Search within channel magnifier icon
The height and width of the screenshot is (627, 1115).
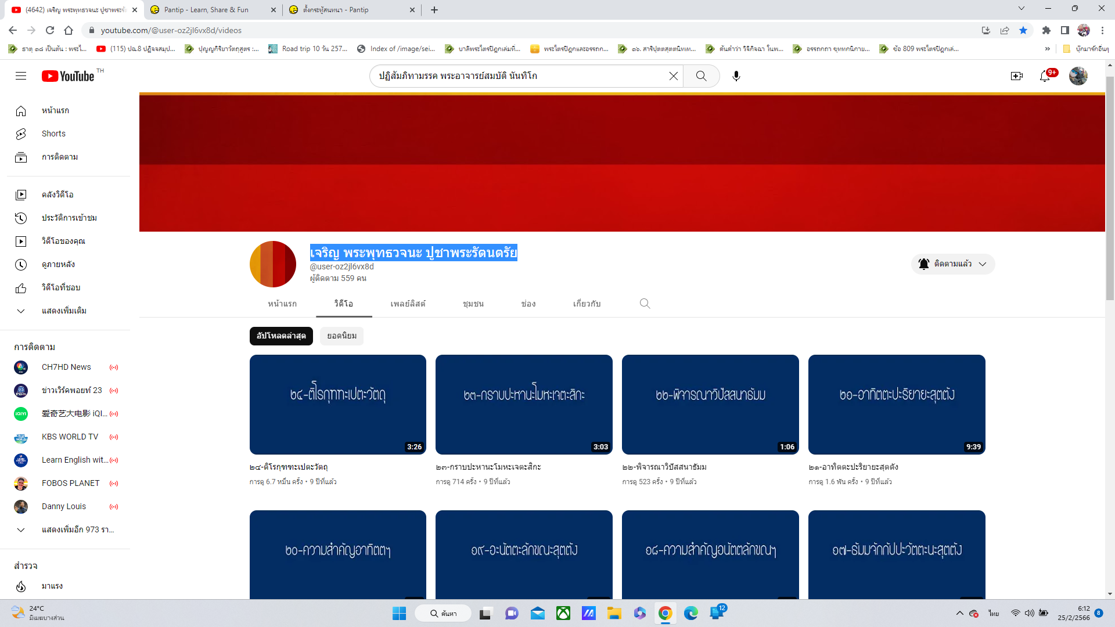coord(645,304)
